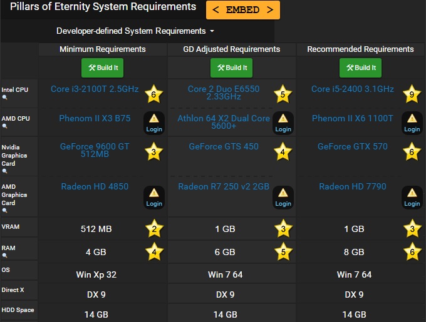Click star rating 6 beside GeForce GTX 570
426x322 pixels.
(x=412, y=151)
